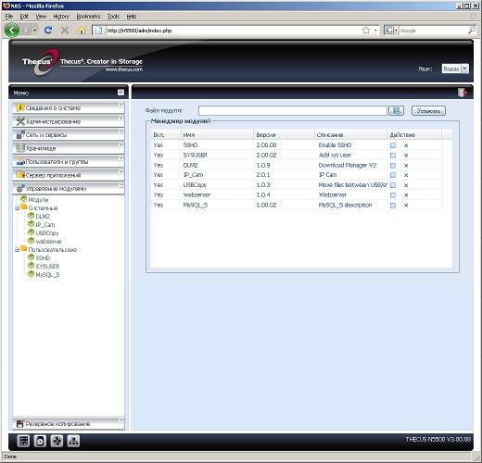
Task: Delete the SYSUSER module via its X
Action: point(406,156)
